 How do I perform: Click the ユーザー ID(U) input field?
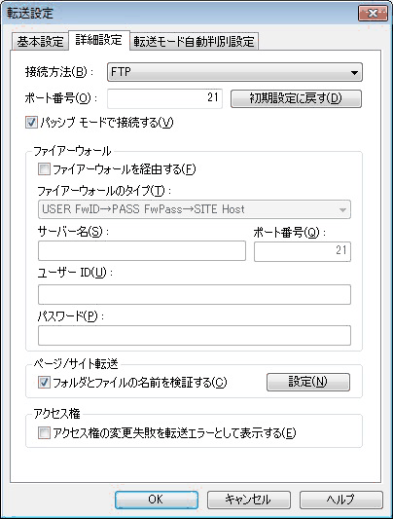tap(195, 294)
